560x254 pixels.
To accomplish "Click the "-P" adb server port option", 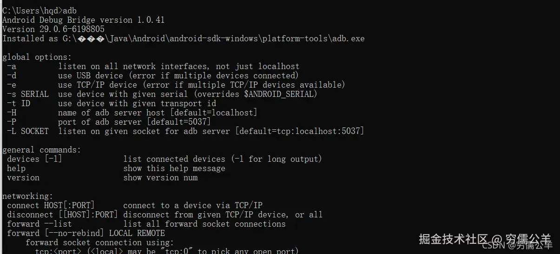I will [x=12, y=122].
